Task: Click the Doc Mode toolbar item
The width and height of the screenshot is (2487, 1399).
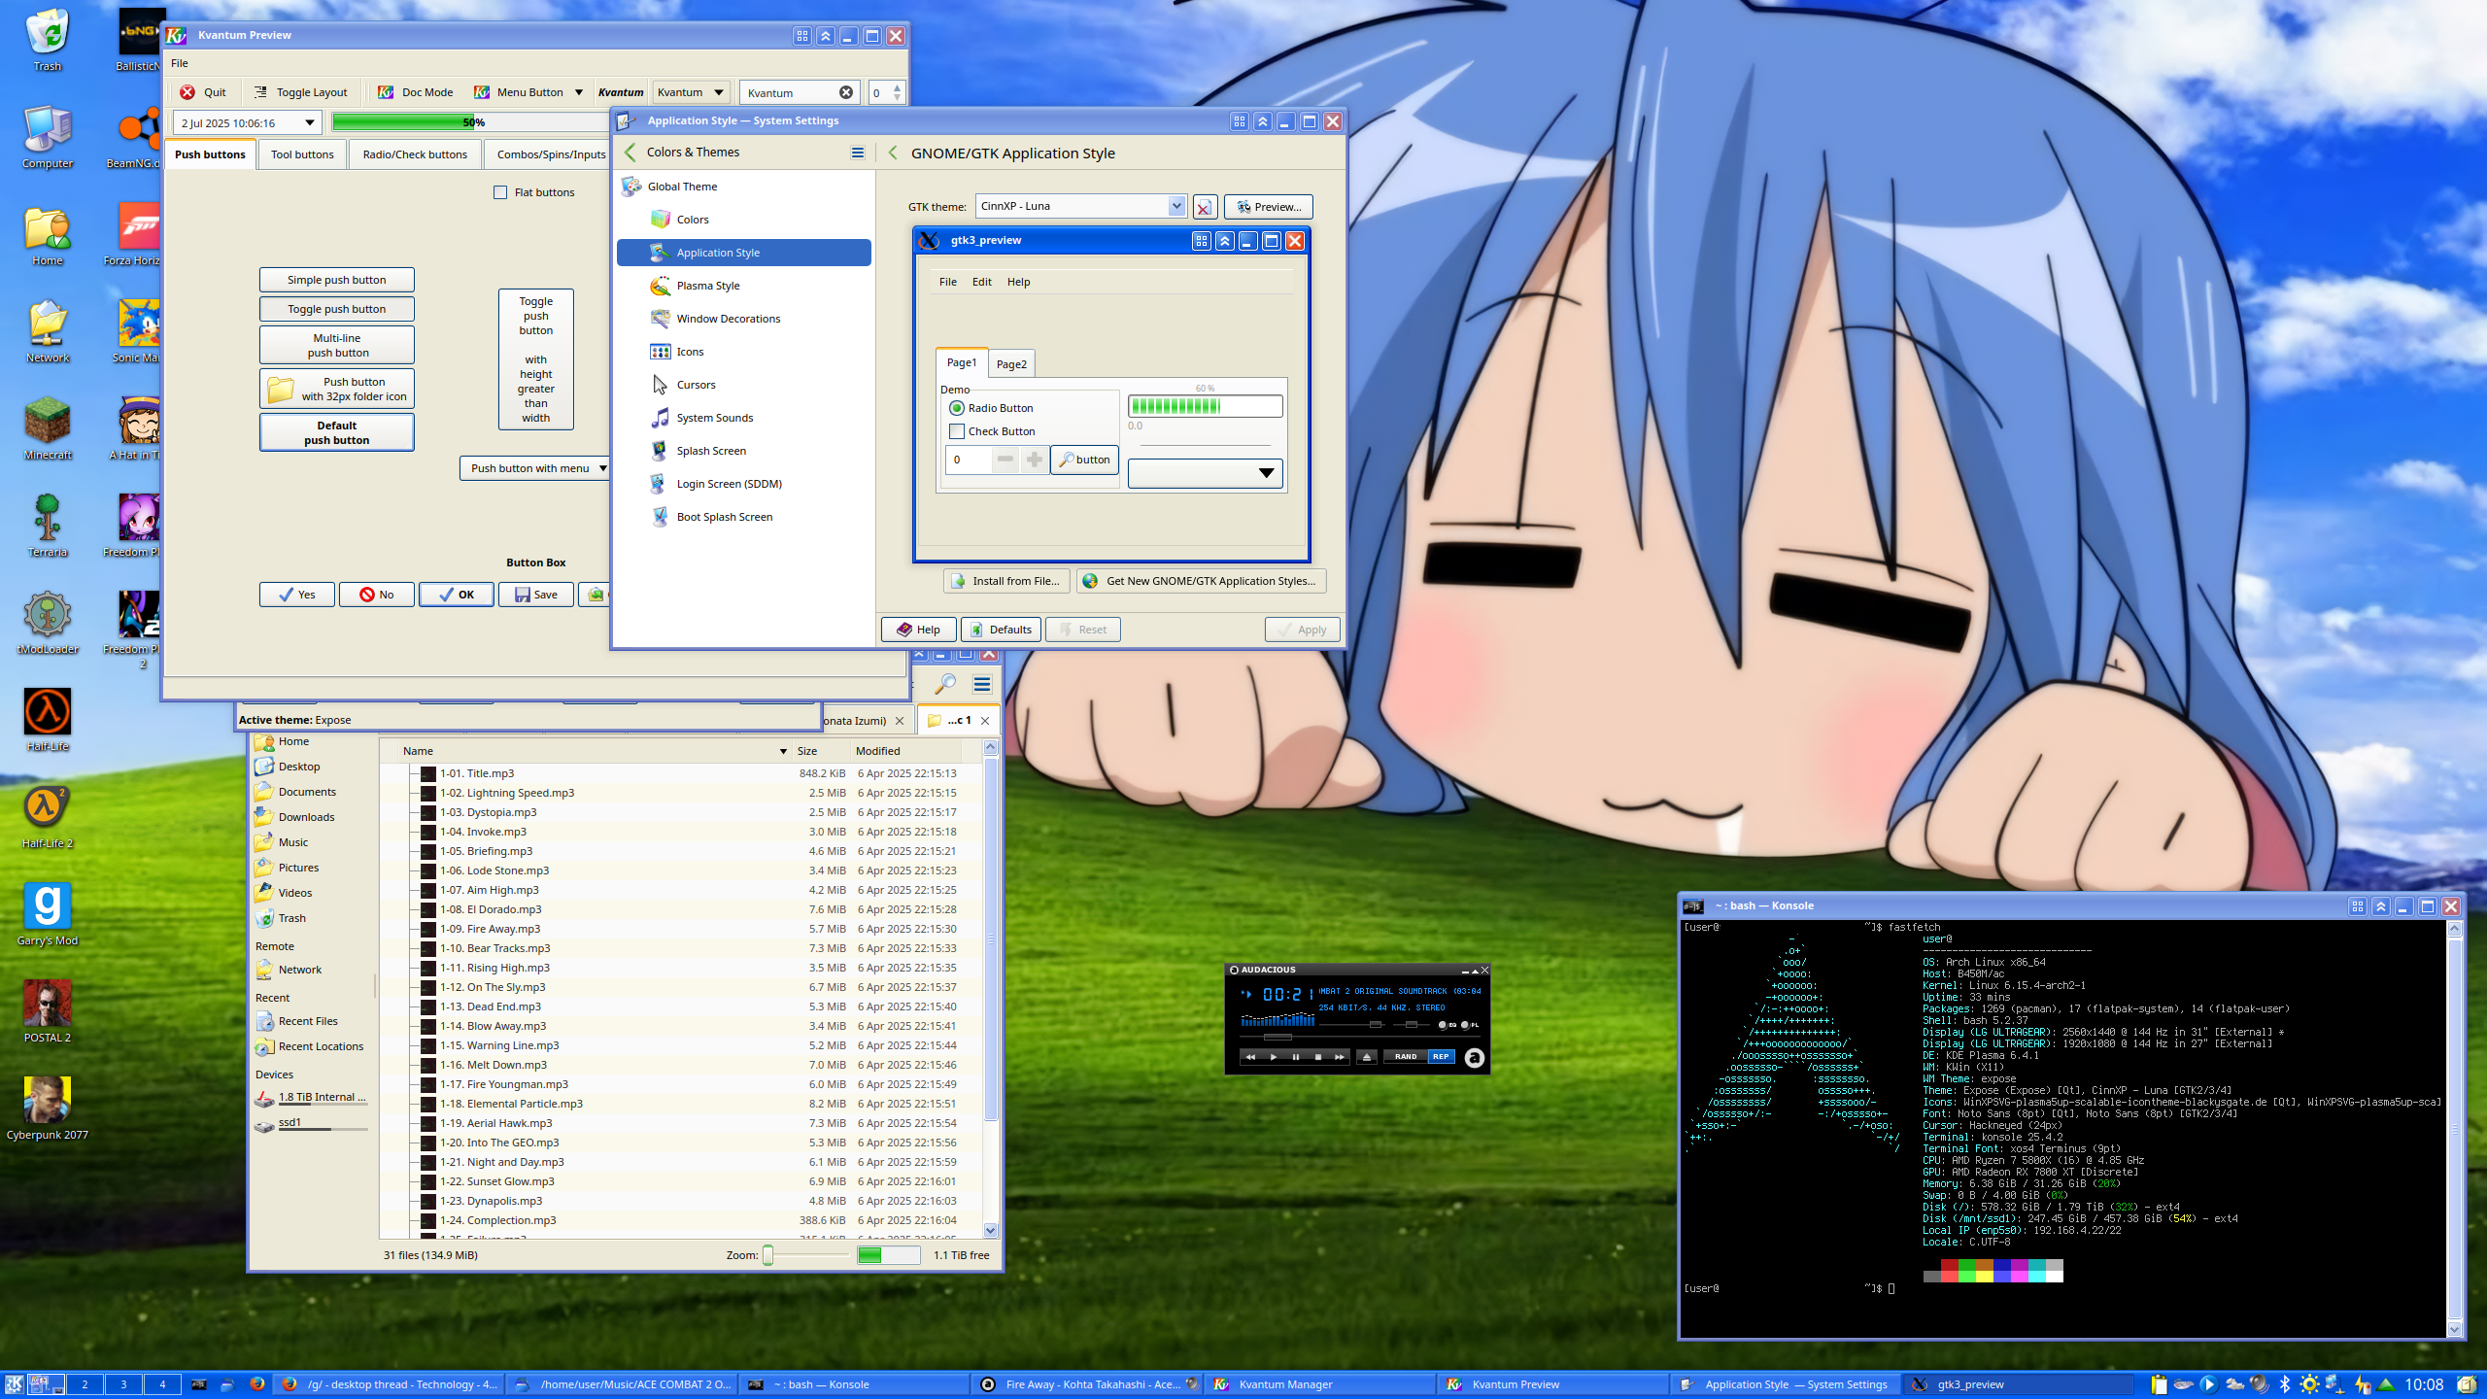Action: coord(415,92)
